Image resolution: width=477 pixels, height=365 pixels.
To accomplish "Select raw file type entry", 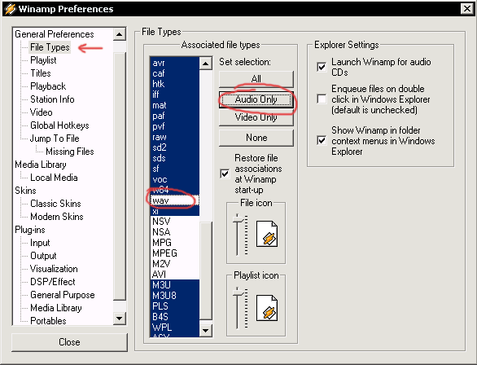I will pyautogui.click(x=175, y=137).
